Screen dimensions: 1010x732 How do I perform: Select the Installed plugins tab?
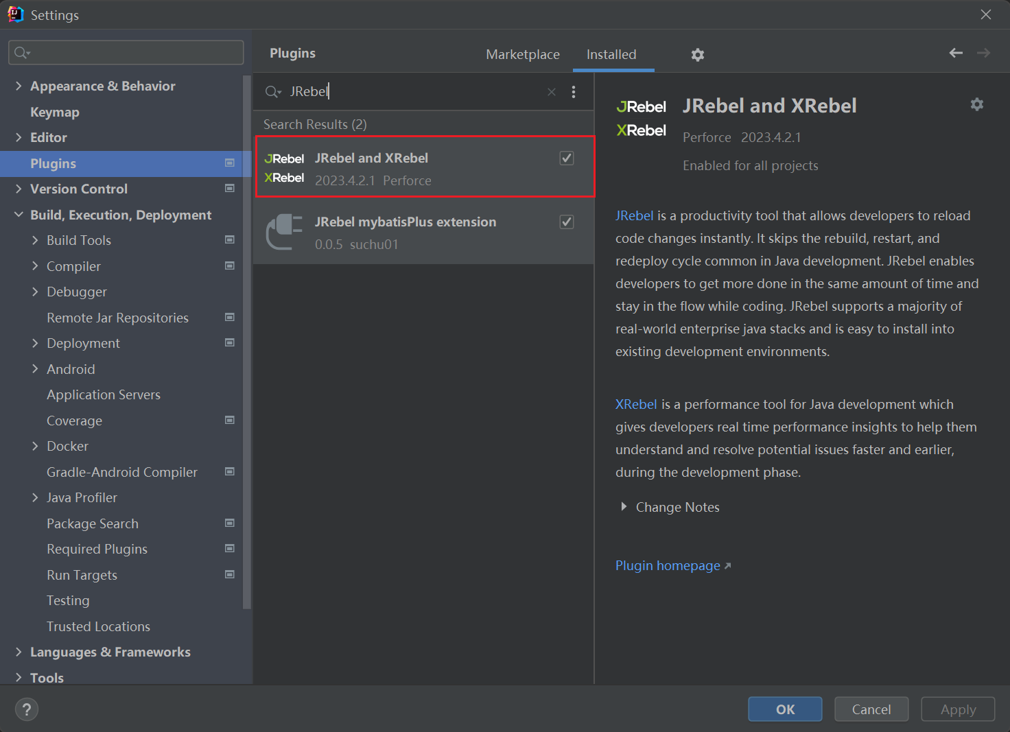click(611, 54)
